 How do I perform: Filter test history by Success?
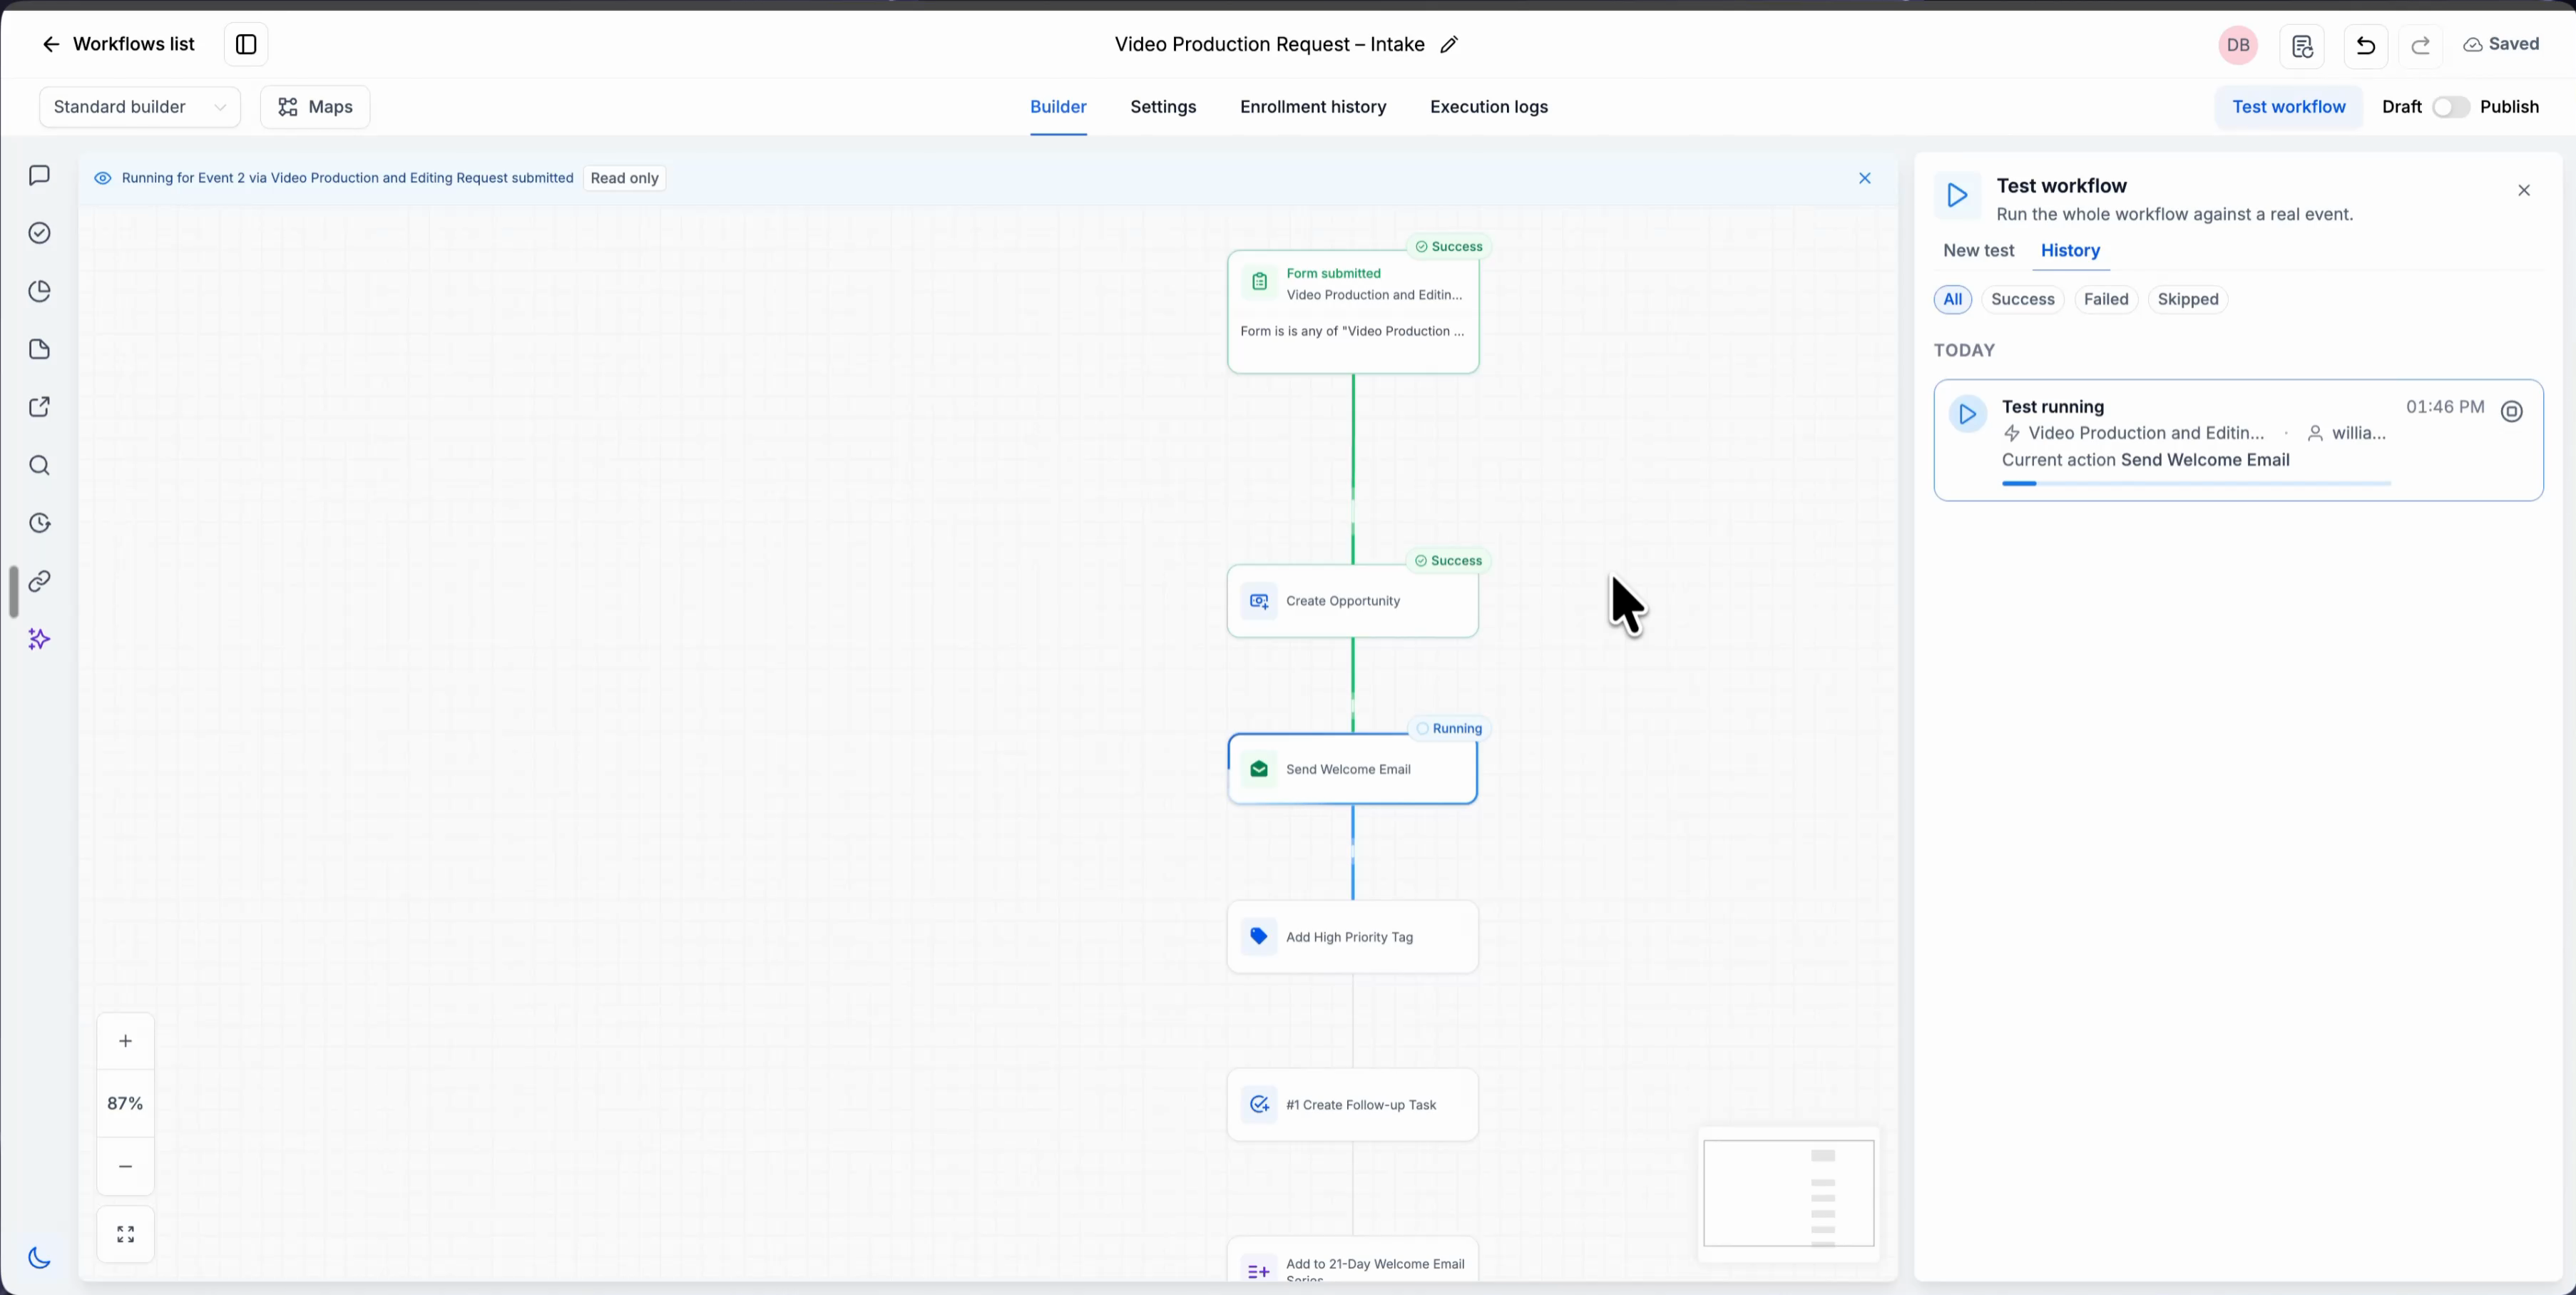click(x=2022, y=299)
